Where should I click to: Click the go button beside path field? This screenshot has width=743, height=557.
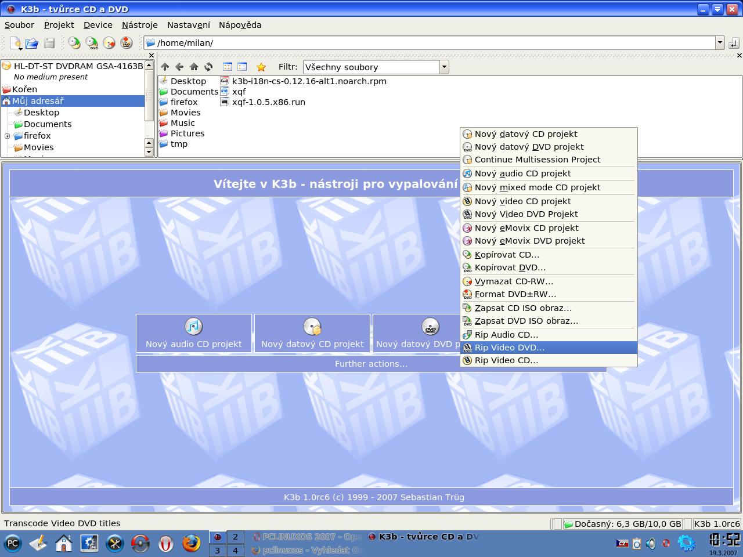(733, 43)
